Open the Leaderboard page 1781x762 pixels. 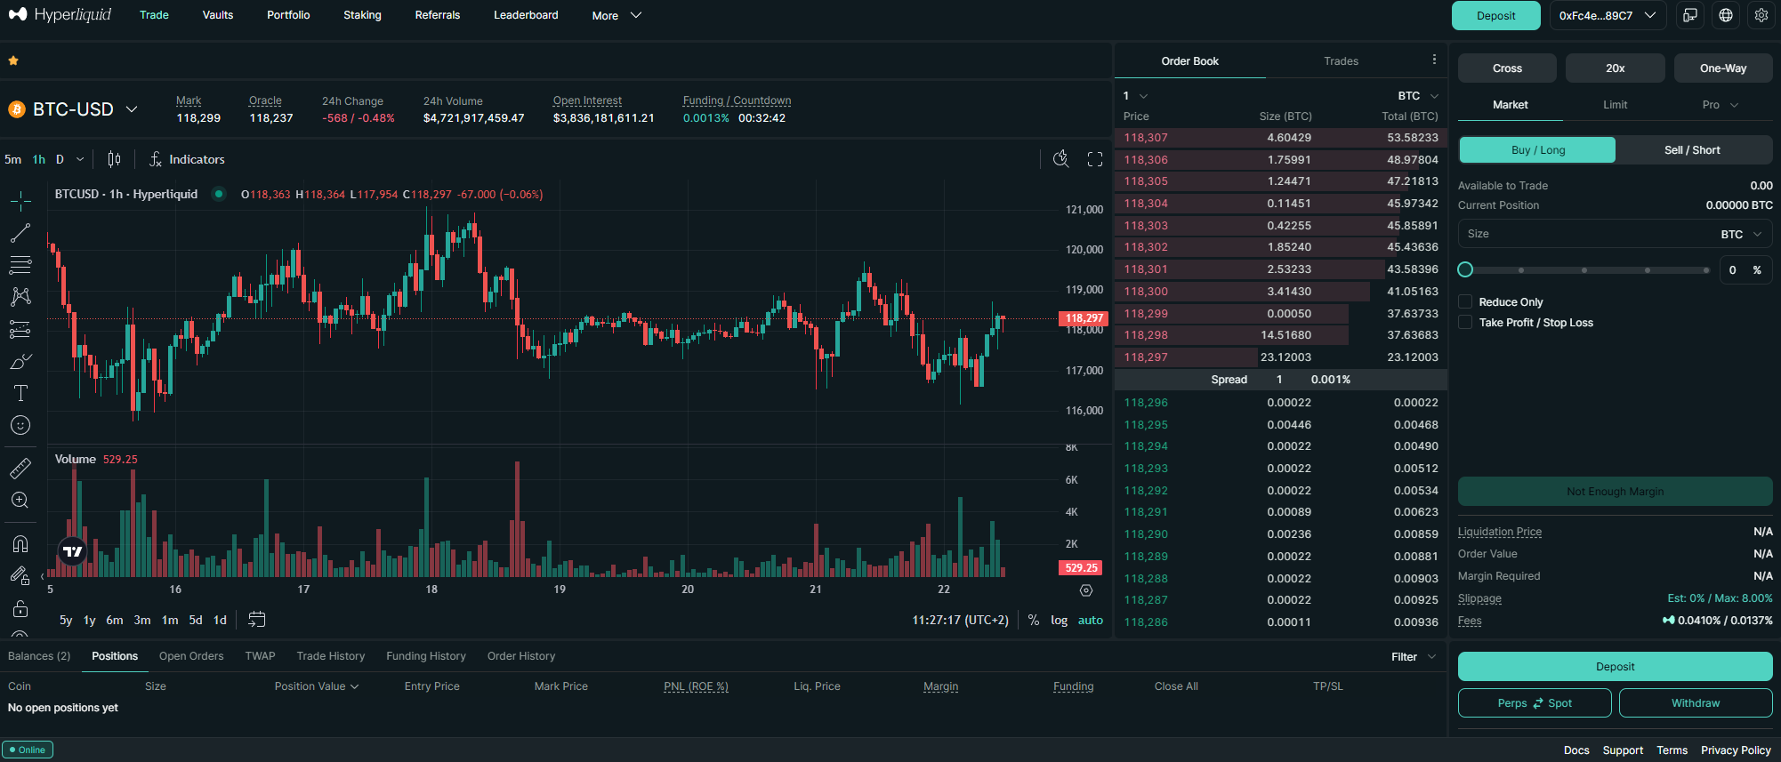pyautogui.click(x=526, y=15)
